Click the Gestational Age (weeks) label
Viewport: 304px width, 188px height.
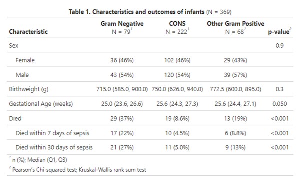coord(41,104)
